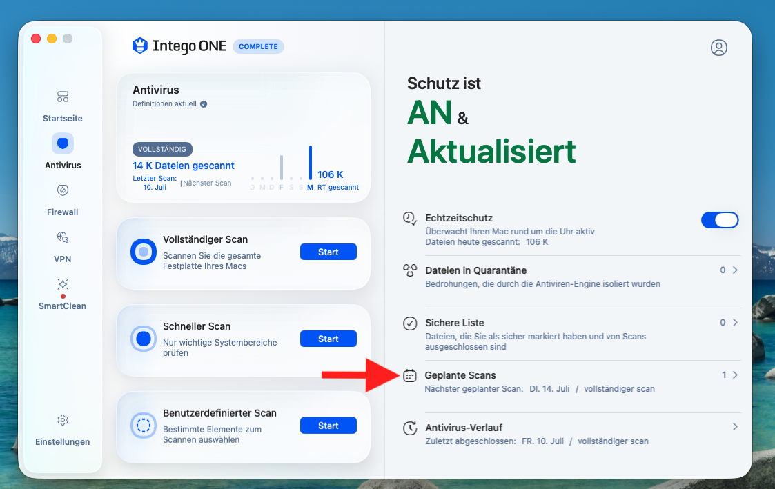Switch to Firewall section label
This screenshot has height=489, width=775.
tap(63, 212)
